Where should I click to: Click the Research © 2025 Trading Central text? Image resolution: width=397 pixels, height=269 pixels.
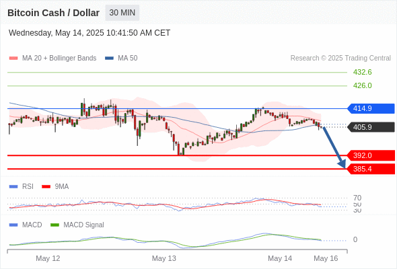340,59
